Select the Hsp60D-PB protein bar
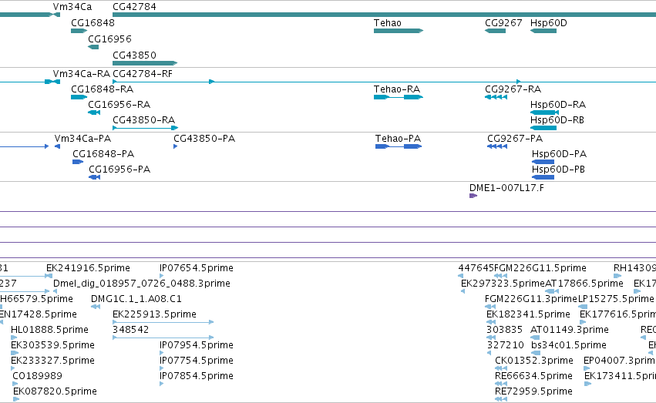Viewport: 656px width, 403px height. pyautogui.click(x=543, y=177)
